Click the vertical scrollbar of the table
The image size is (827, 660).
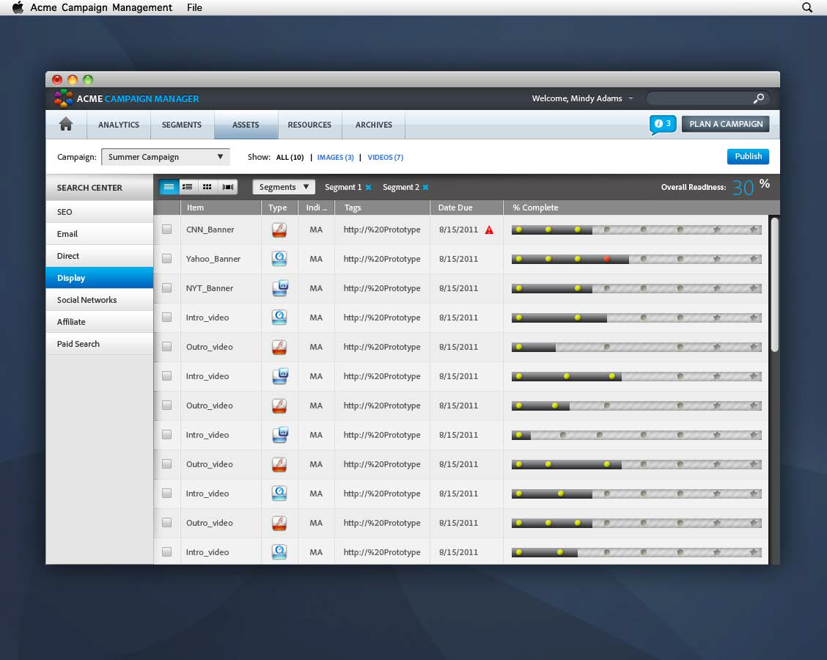(774, 284)
